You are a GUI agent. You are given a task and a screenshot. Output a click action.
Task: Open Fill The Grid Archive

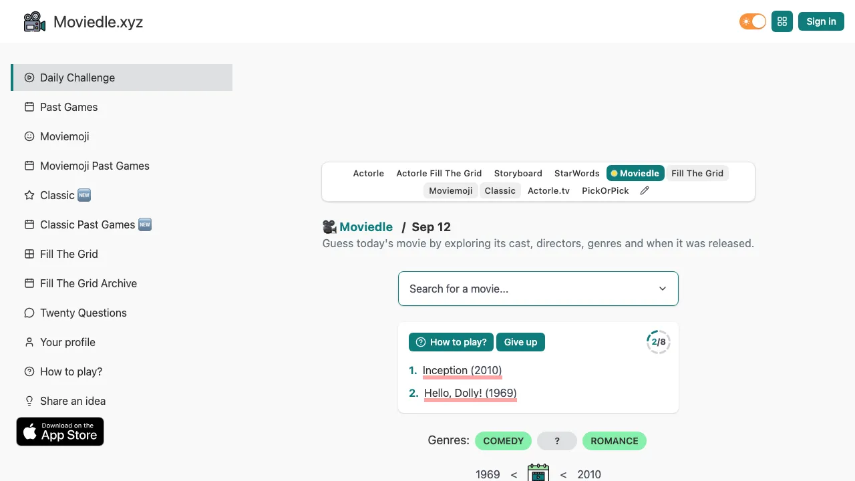point(122,283)
